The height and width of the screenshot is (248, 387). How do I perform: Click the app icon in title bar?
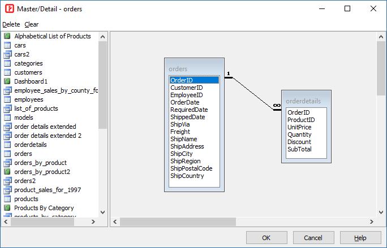click(8, 9)
